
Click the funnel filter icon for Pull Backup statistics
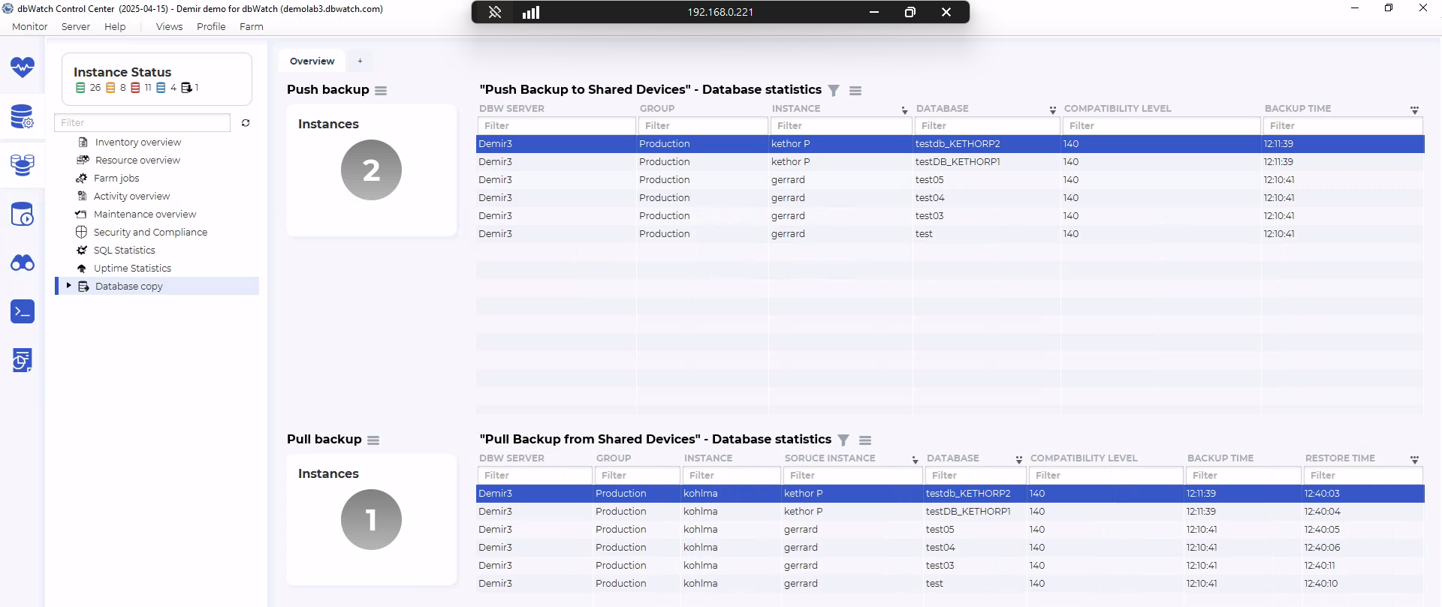(843, 440)
